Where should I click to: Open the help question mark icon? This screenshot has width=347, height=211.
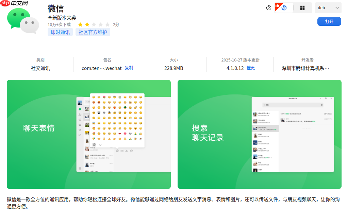coord(268,8)
